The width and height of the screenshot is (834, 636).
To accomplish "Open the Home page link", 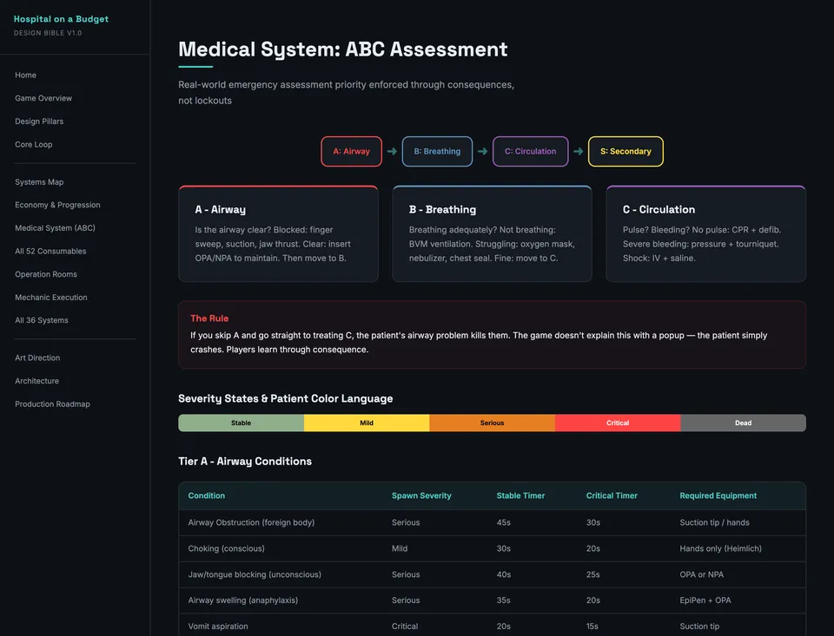I will 25,75.
